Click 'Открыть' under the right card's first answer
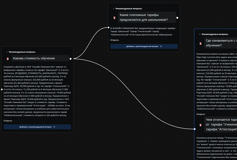The width and height of the screenshot is (237, 160). tap(201, 114)
